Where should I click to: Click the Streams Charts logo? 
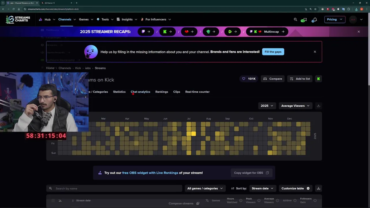pos(18,19)
